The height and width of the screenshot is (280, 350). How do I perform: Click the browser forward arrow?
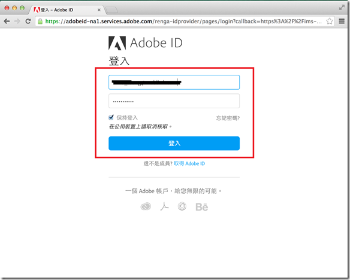(17, 22)
